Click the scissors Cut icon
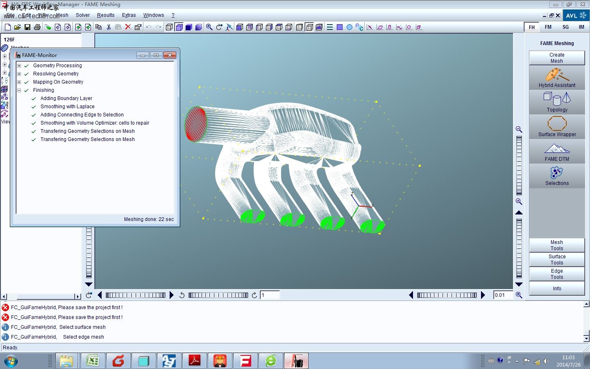The image size is (590, 369). tap(109, 27)
